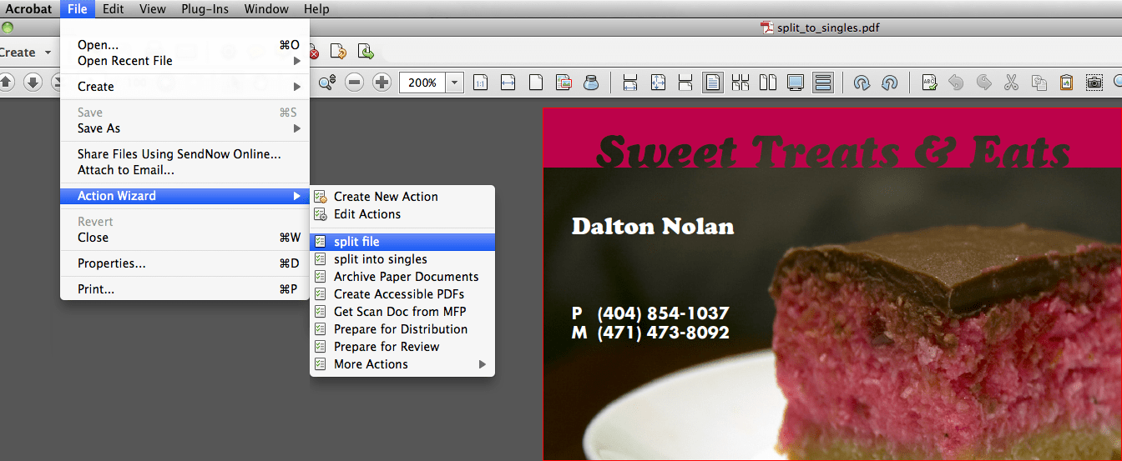Click the loupe tool ink bottle icon
This screenshot has height=461, width=1122.
591,83
